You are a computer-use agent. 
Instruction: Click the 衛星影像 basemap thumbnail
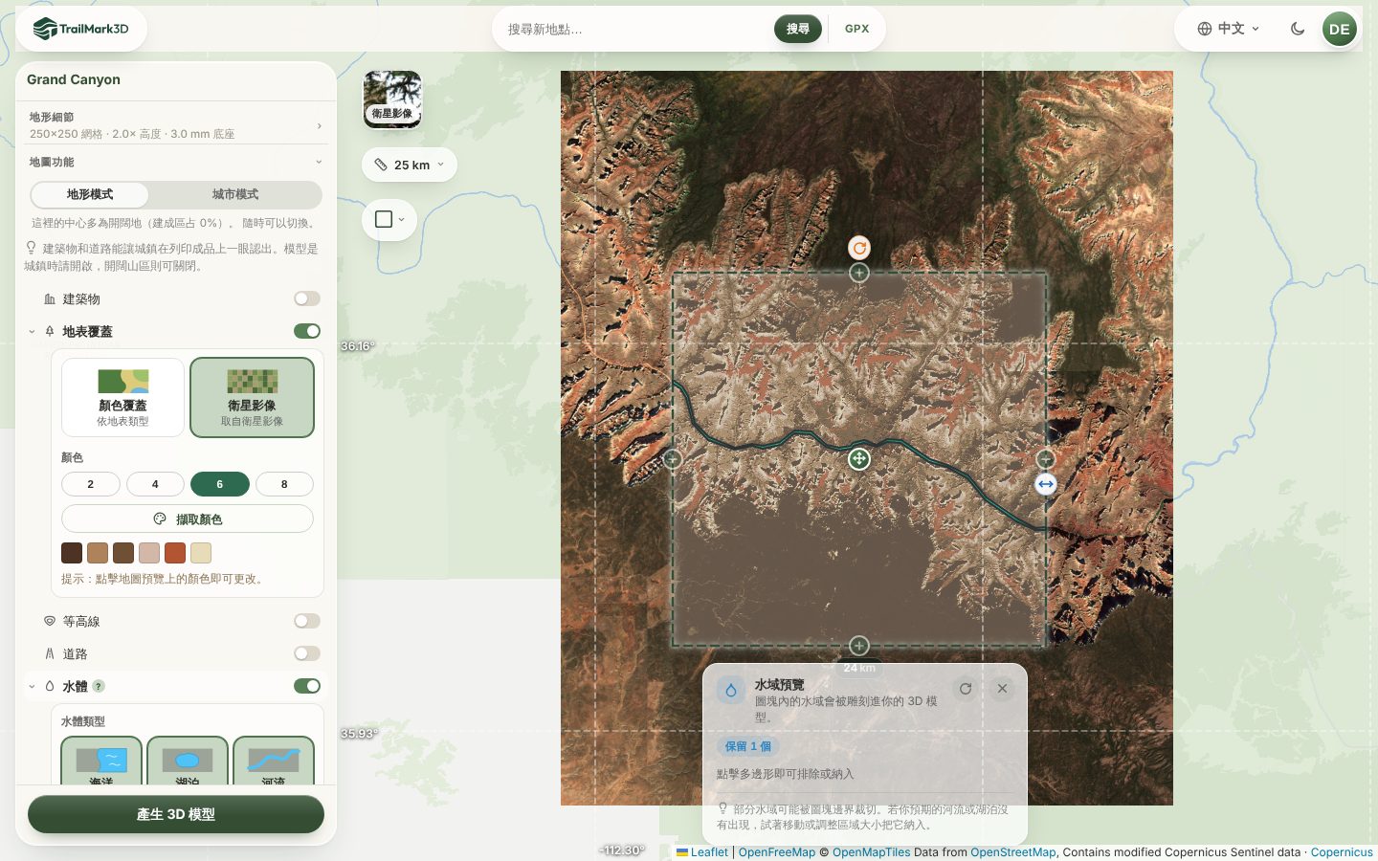[x=392, y=99]
